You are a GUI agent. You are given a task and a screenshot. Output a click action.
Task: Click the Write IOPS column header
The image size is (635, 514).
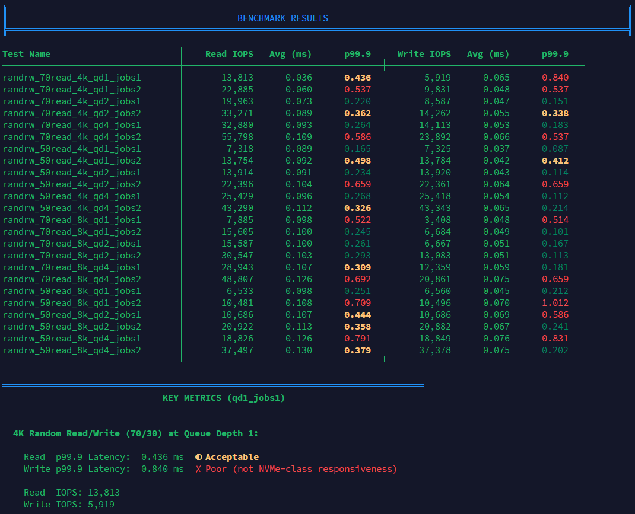pos(424,54)
